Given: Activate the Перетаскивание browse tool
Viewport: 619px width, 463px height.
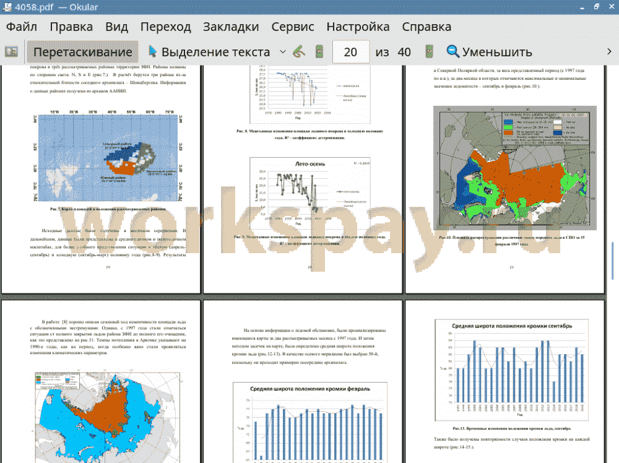Looking at the screenshot, I should 82,52.
